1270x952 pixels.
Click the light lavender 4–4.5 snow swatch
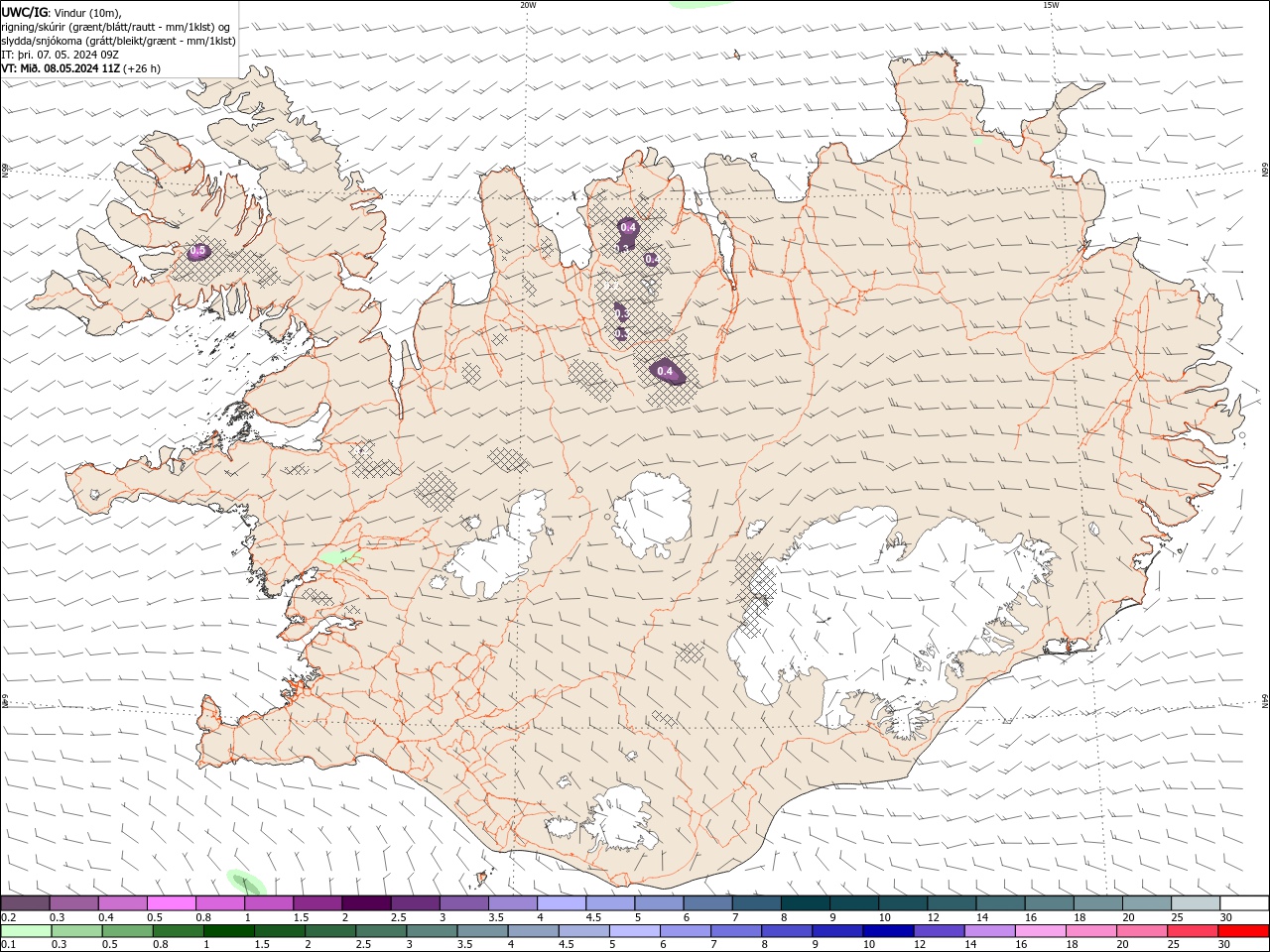click(x=562, y=903)
